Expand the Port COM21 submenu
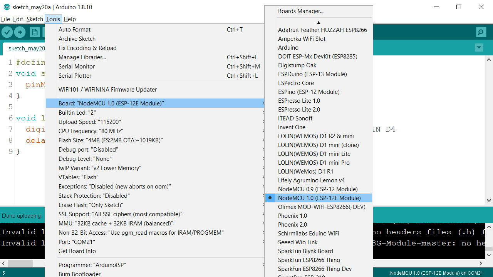Screen dimensions: 493x277 (x=156, y=242)
